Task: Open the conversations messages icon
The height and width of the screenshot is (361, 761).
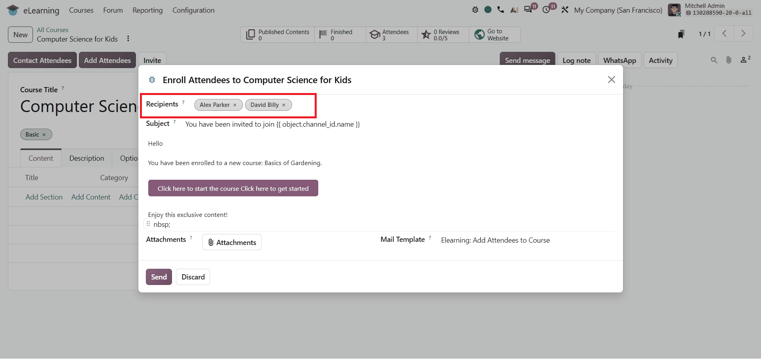Action: click(528, 9)
